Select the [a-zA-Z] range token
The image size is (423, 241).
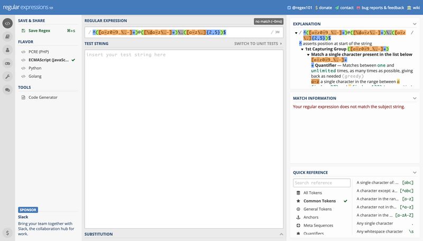point(385,215)
